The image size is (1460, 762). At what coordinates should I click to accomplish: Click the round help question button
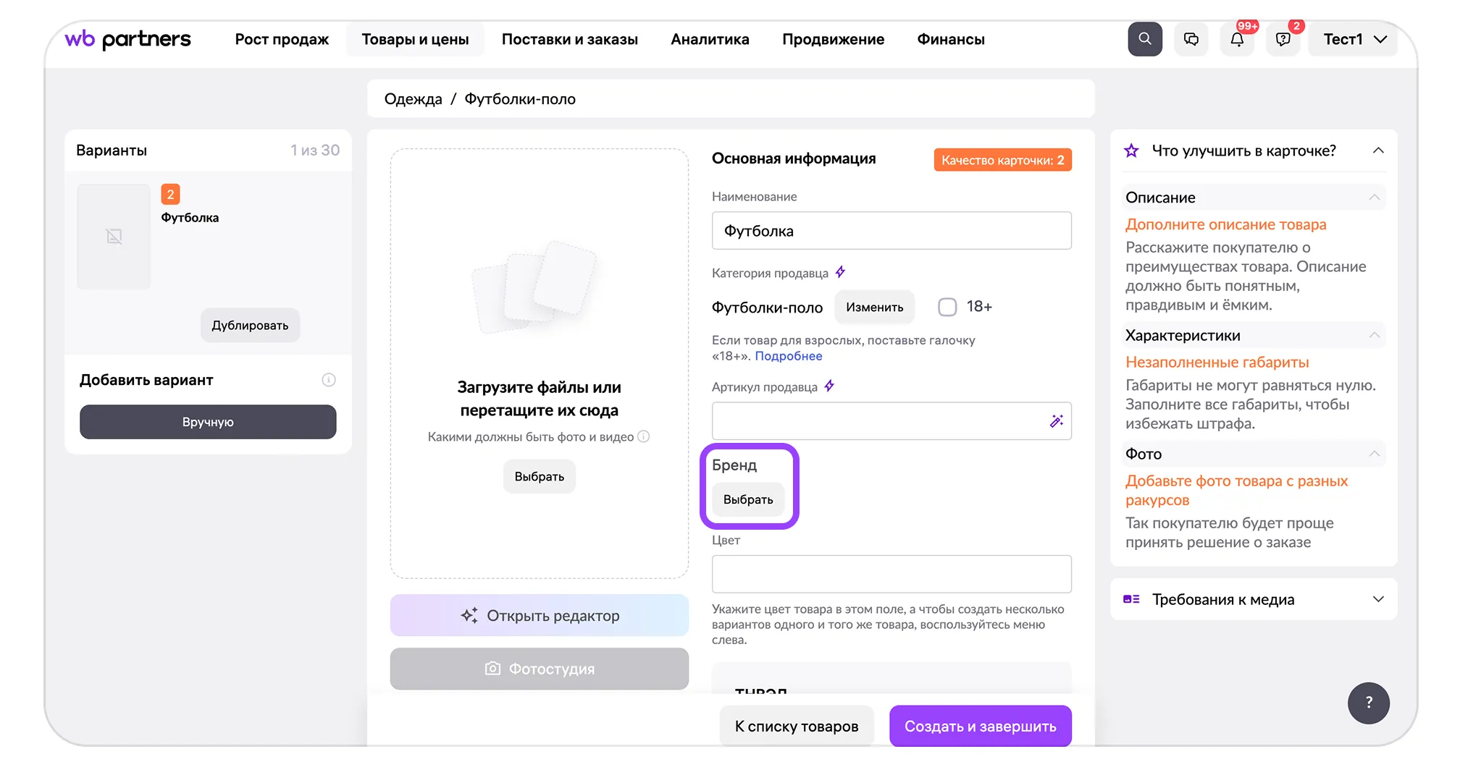coord(1368,703)
